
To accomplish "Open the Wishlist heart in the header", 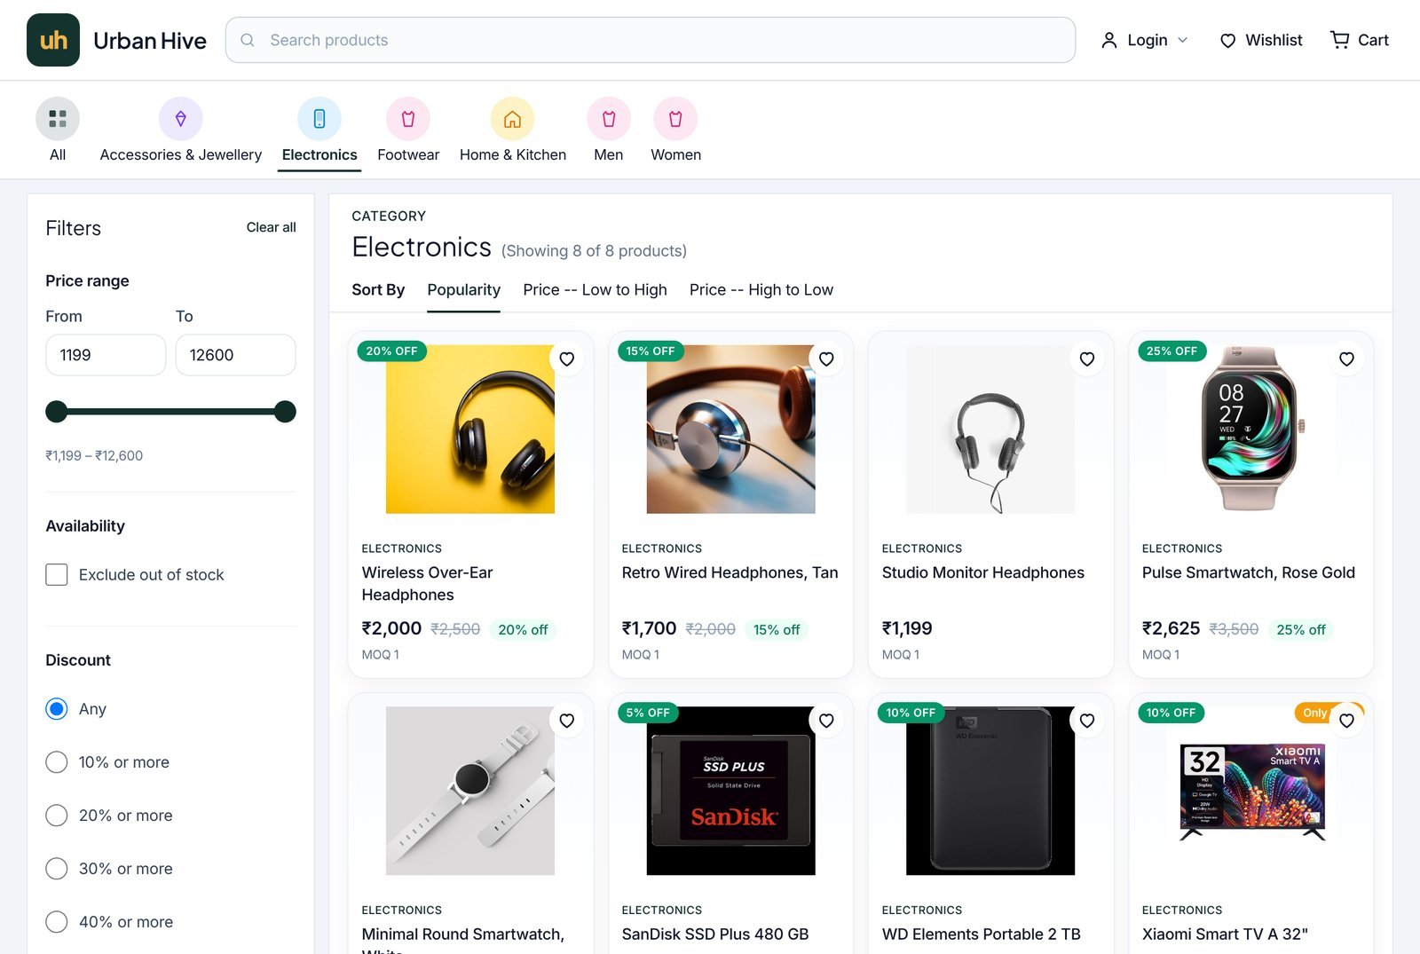I will pyautogui.click(x=1227, y=40).
